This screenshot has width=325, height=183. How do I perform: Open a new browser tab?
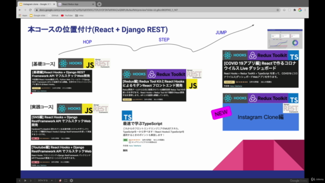point(100,4)
